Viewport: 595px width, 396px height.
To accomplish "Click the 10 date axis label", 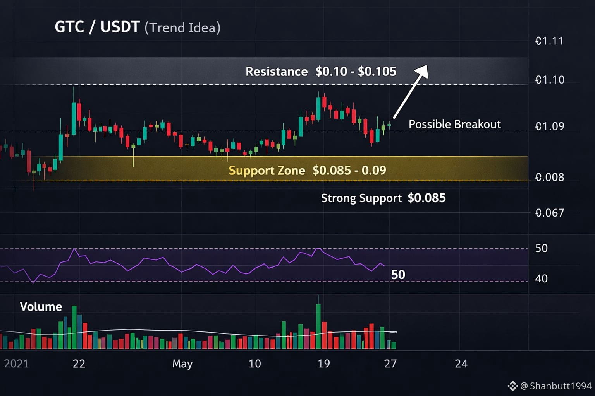I will (x=255, y=364).
